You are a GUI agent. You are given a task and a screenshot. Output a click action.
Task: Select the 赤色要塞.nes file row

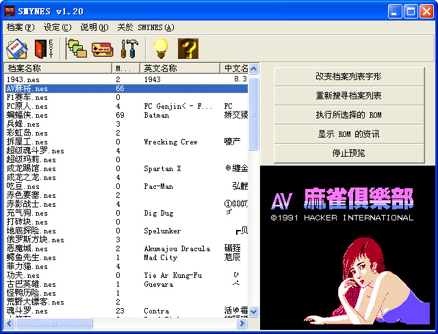tap(126, 195)
